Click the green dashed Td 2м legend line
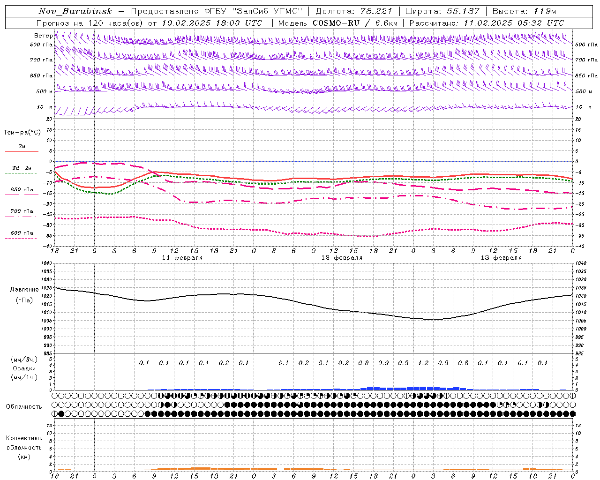 coord(22,173)
